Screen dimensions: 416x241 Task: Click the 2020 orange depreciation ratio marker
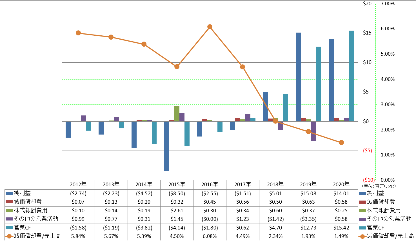(x=341, y=142)
